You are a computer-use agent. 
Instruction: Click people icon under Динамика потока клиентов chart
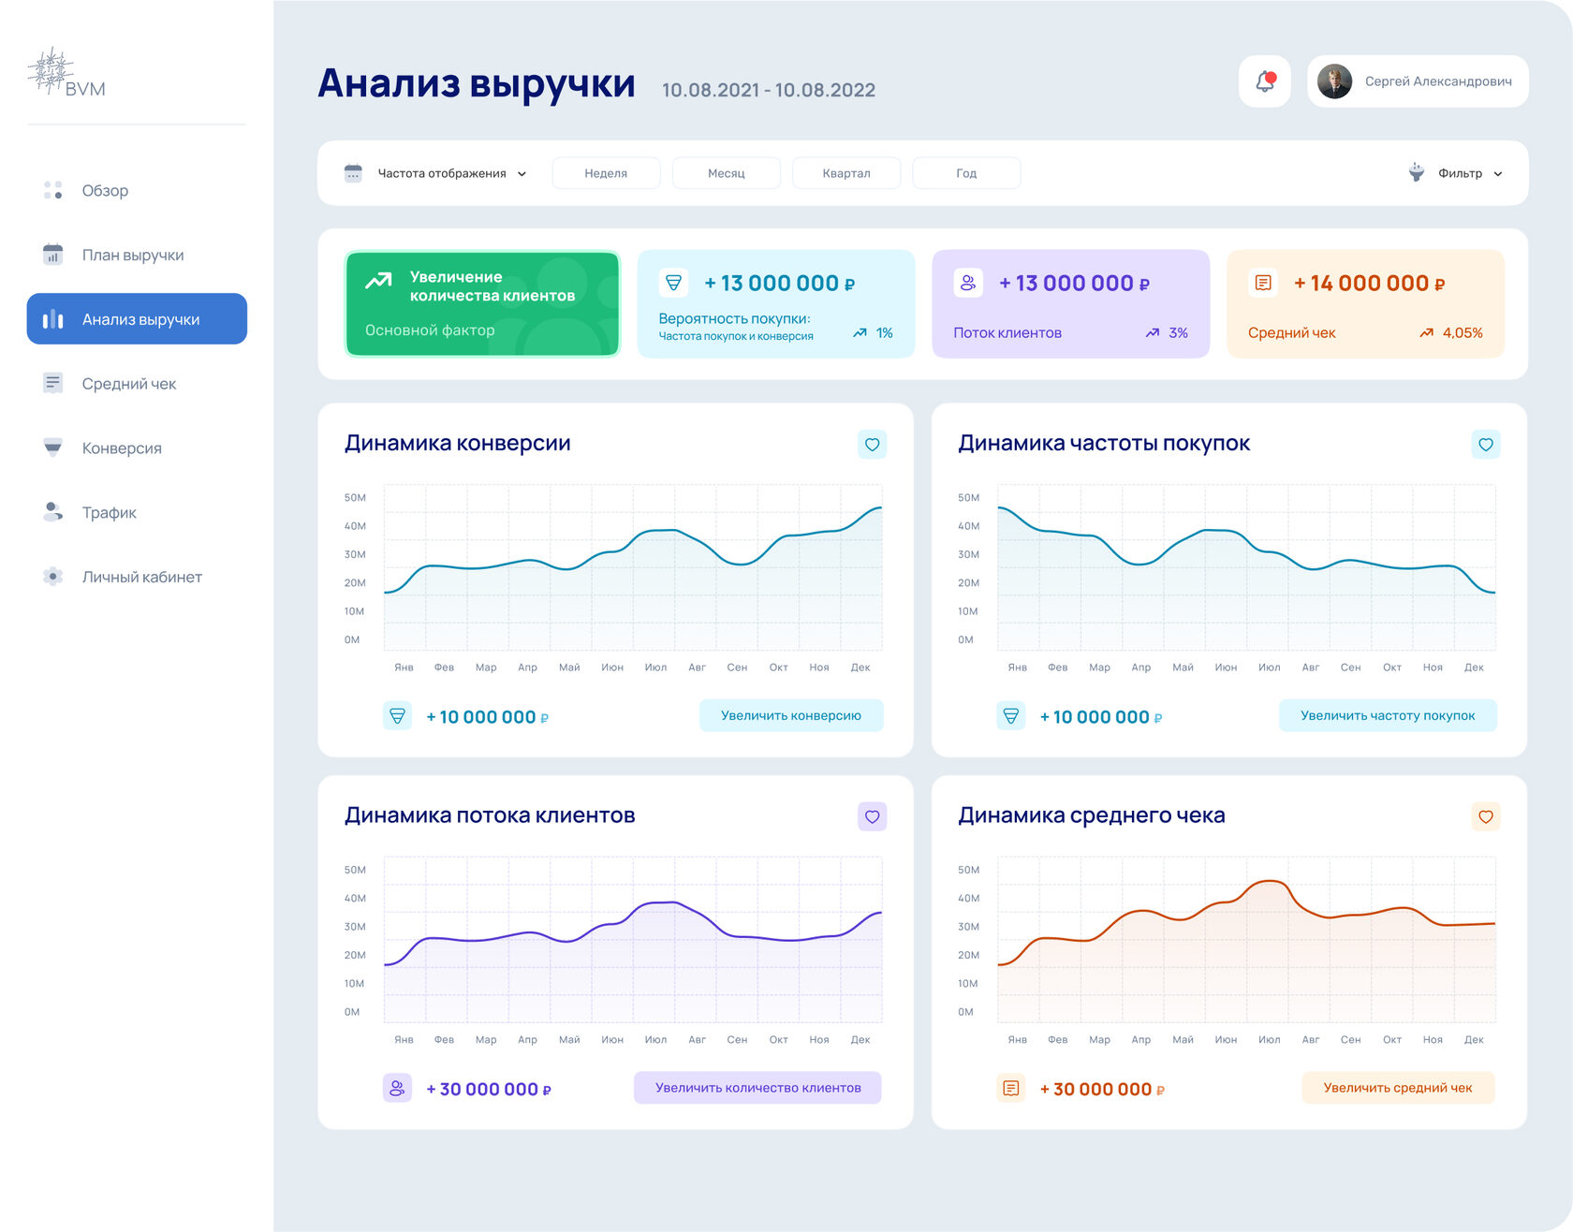click(x=397, y=1088)
